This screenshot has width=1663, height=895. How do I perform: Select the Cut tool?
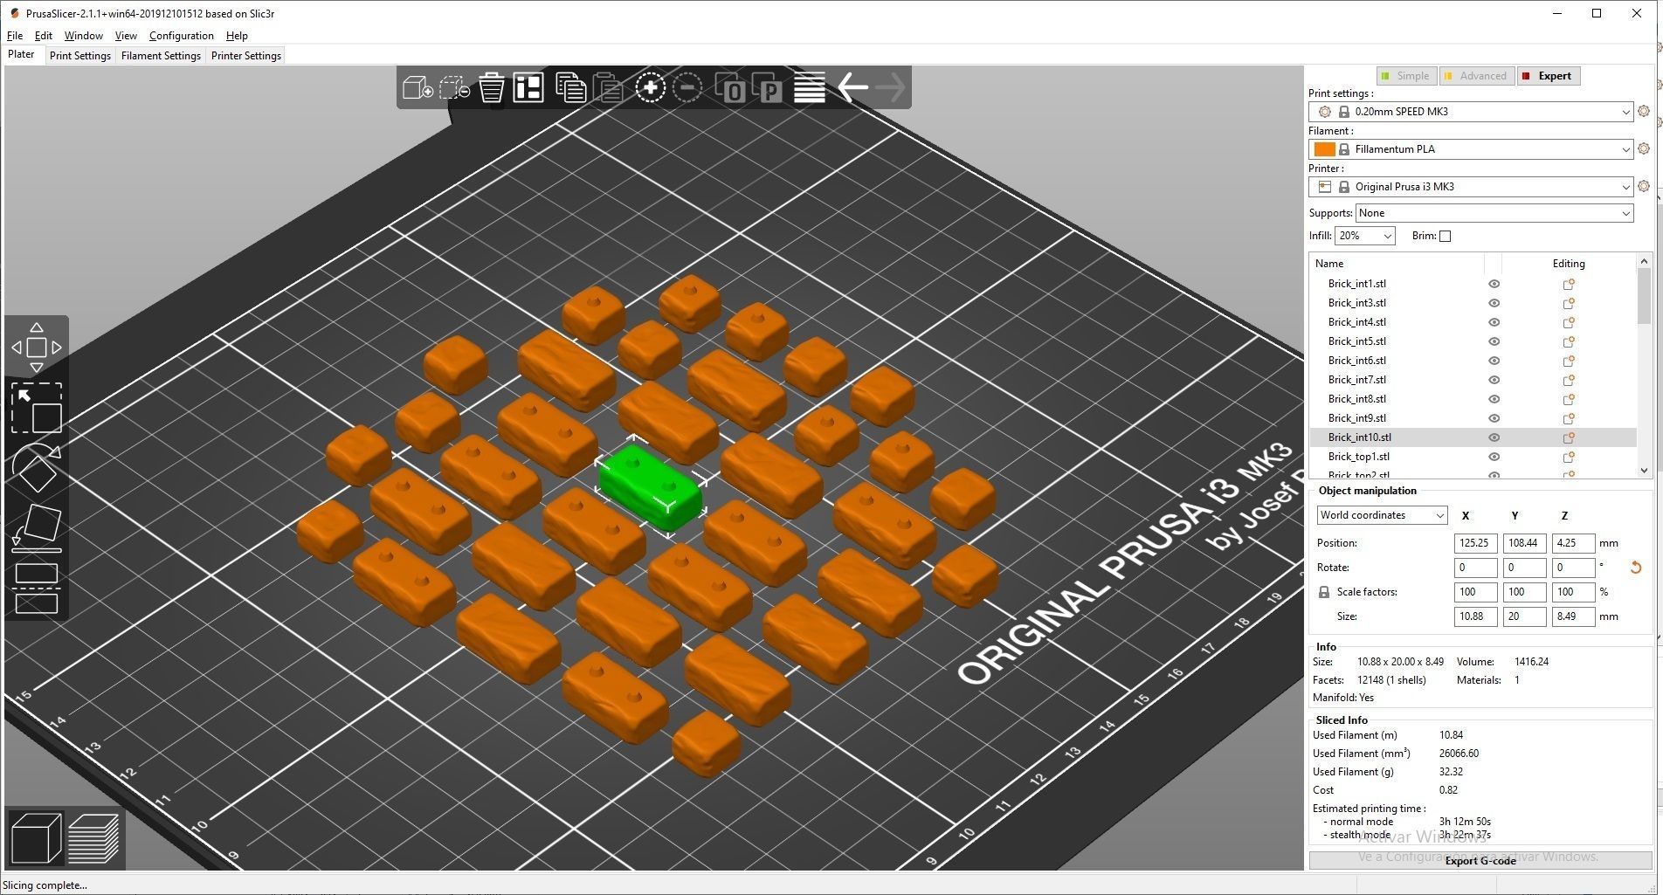pos(37,588)
